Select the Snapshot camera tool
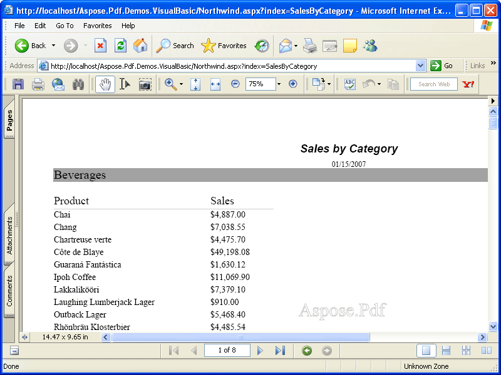The width and height of the screenshot is (501, 375). [145, 84]
